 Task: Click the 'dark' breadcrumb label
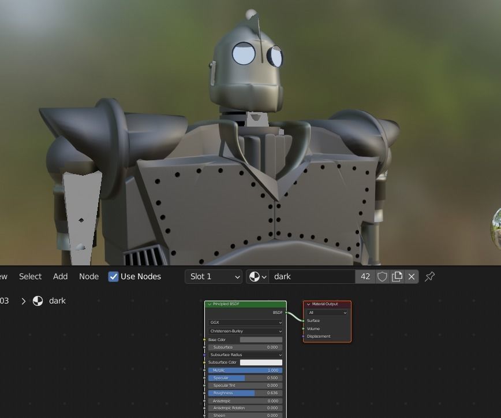pyautogui.click(x=57, y=301)
